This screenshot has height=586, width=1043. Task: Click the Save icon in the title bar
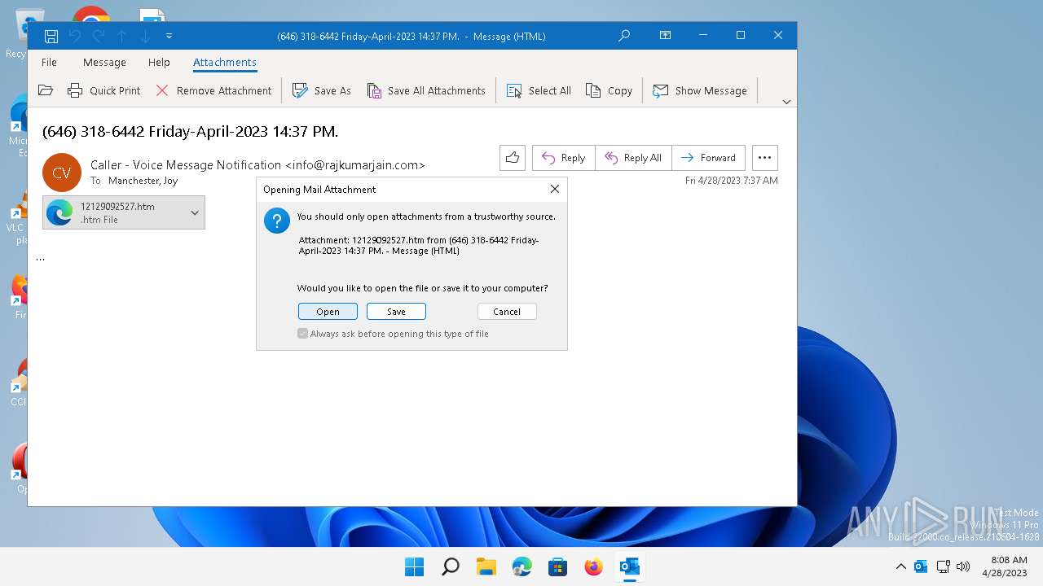51,36
